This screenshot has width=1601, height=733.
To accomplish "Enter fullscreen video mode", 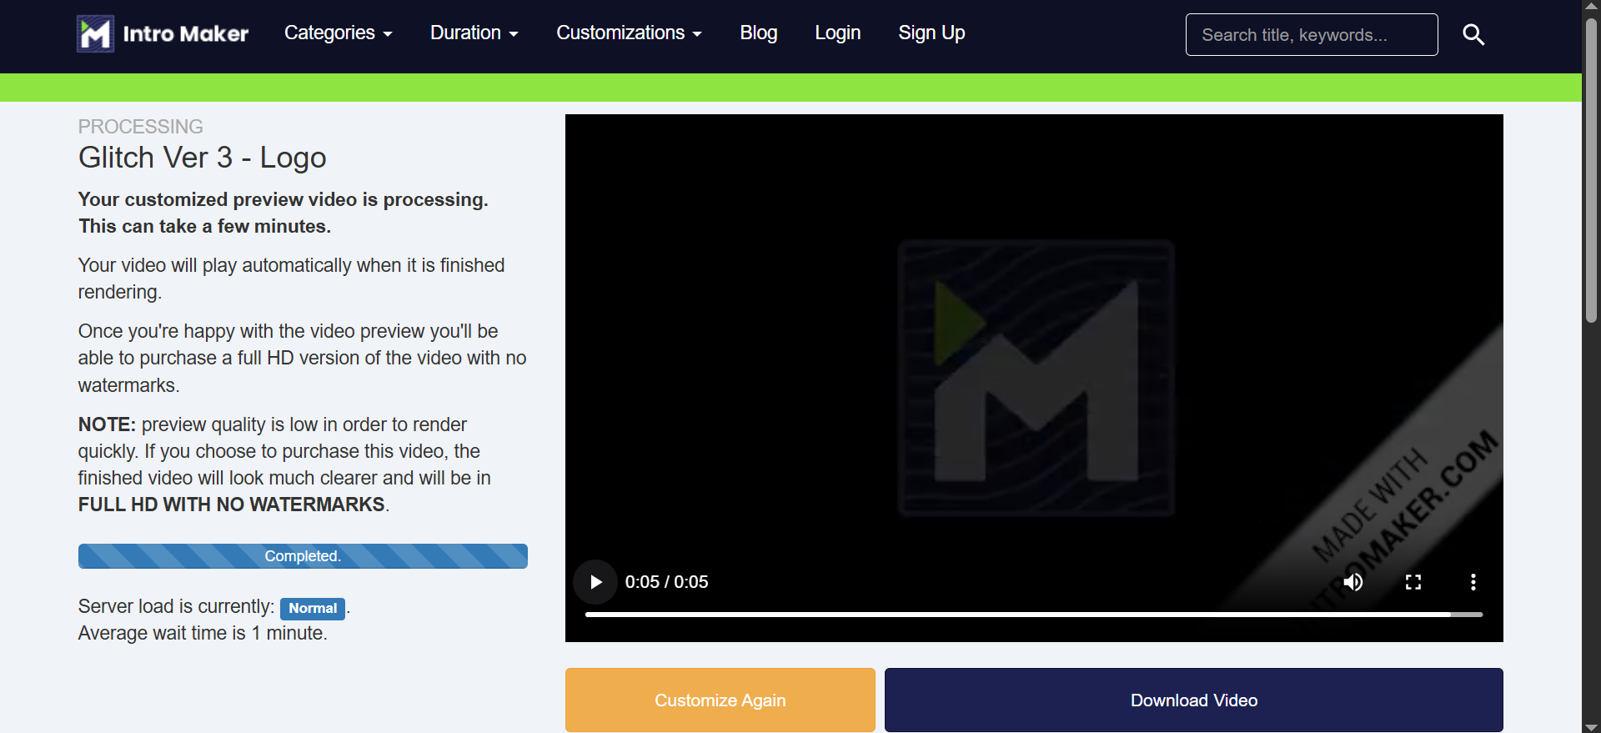I will click(1413, 582).
